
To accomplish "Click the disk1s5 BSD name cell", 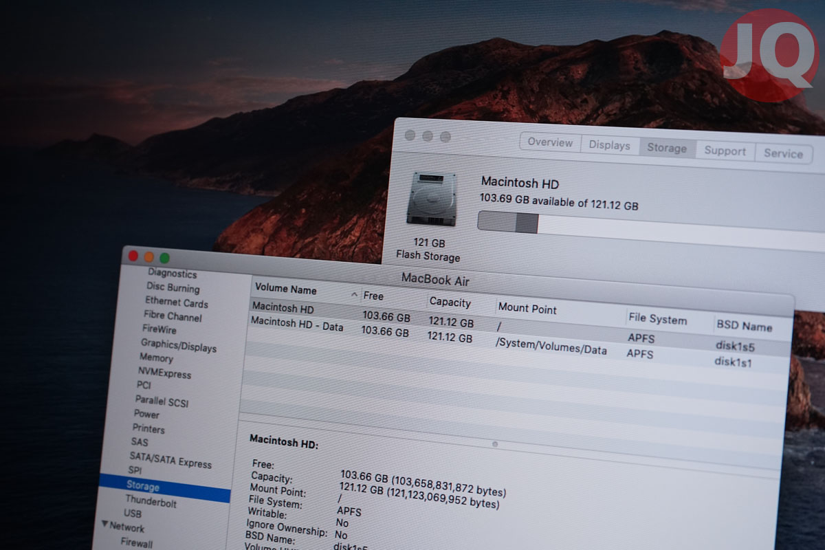I will tap(735, 346).
